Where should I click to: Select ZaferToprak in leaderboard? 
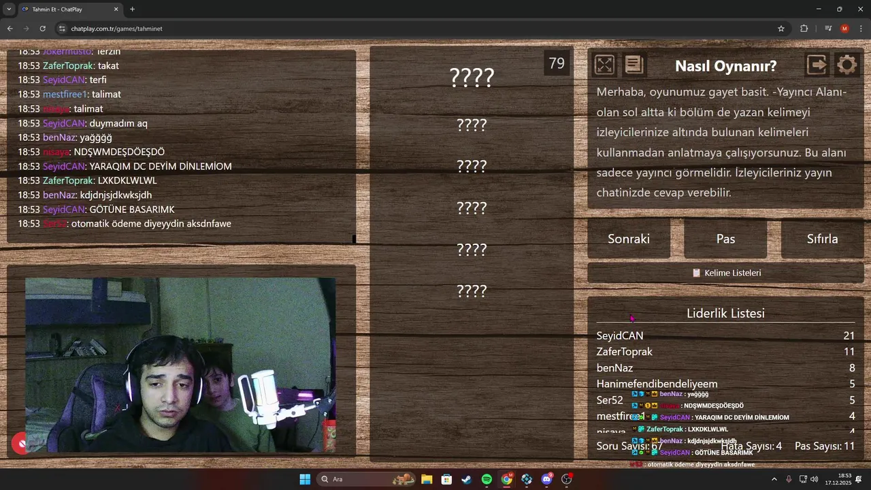click(625, 352)
